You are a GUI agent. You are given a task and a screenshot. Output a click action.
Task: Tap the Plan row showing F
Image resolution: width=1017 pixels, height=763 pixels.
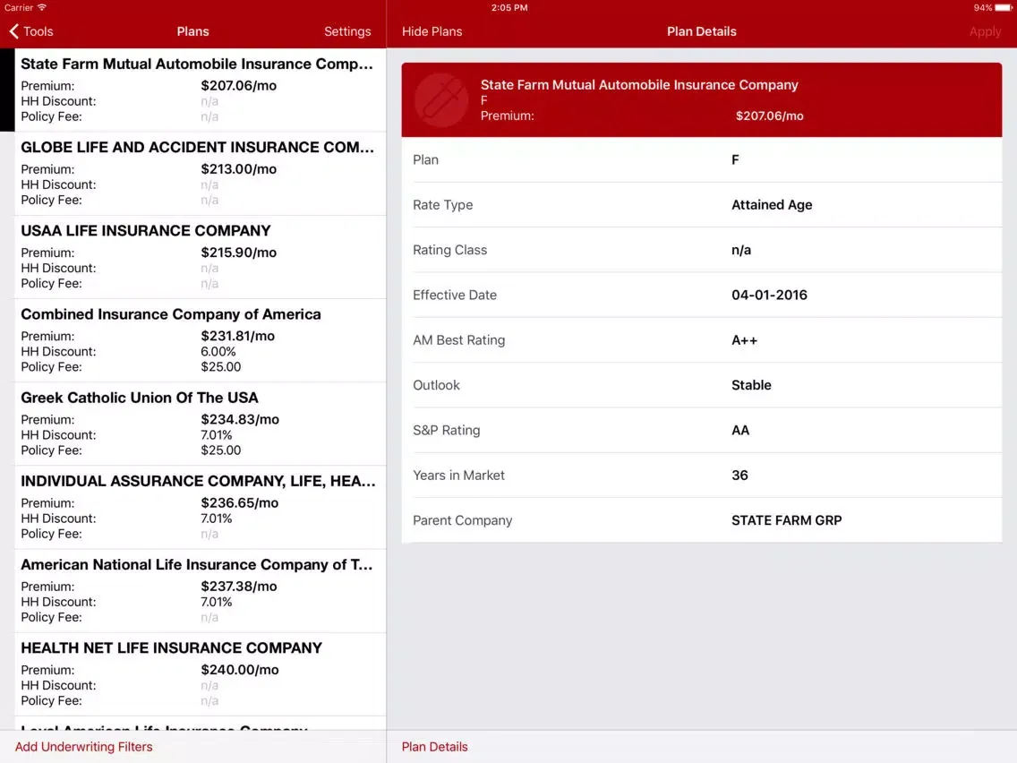pos(702,159)
